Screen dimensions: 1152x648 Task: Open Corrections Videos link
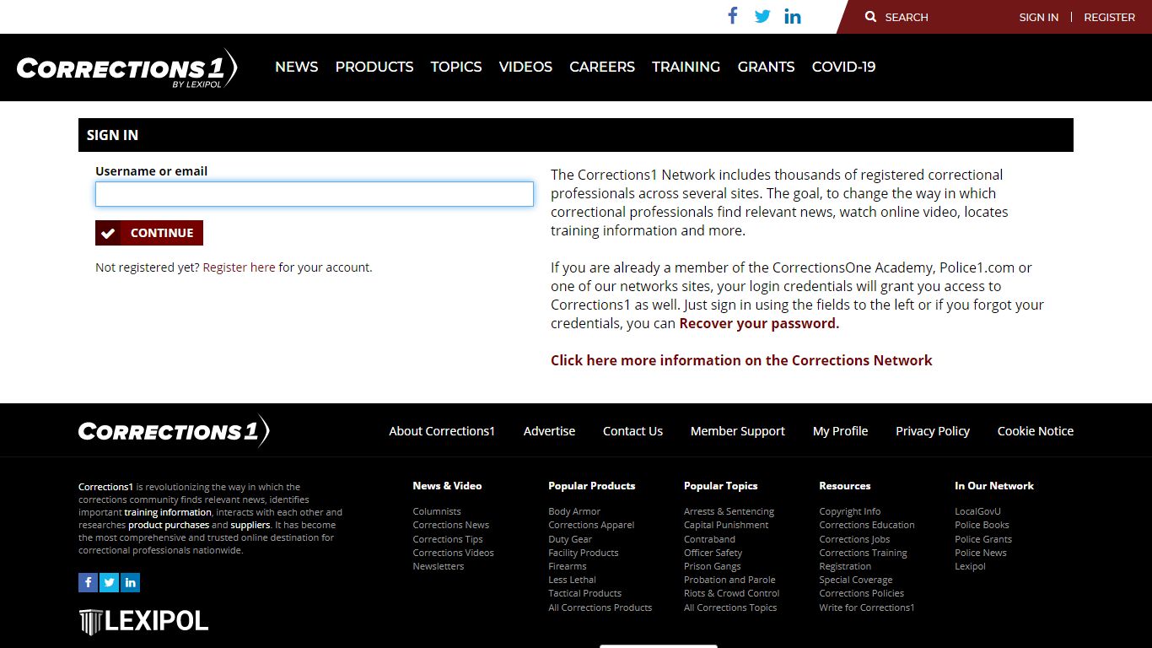tap(454, 553)
